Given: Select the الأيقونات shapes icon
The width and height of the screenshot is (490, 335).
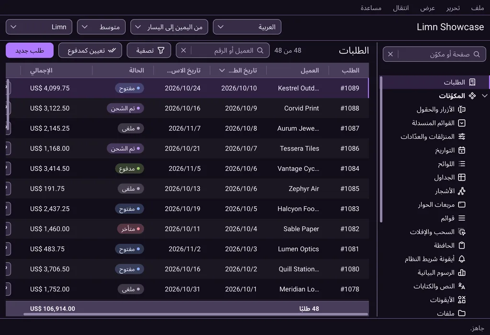Looking at the screenshot, I should [x=462, y=300].
